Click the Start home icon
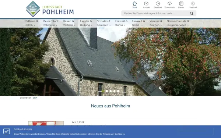Screen dimensions: 221x138 point(134,4)
